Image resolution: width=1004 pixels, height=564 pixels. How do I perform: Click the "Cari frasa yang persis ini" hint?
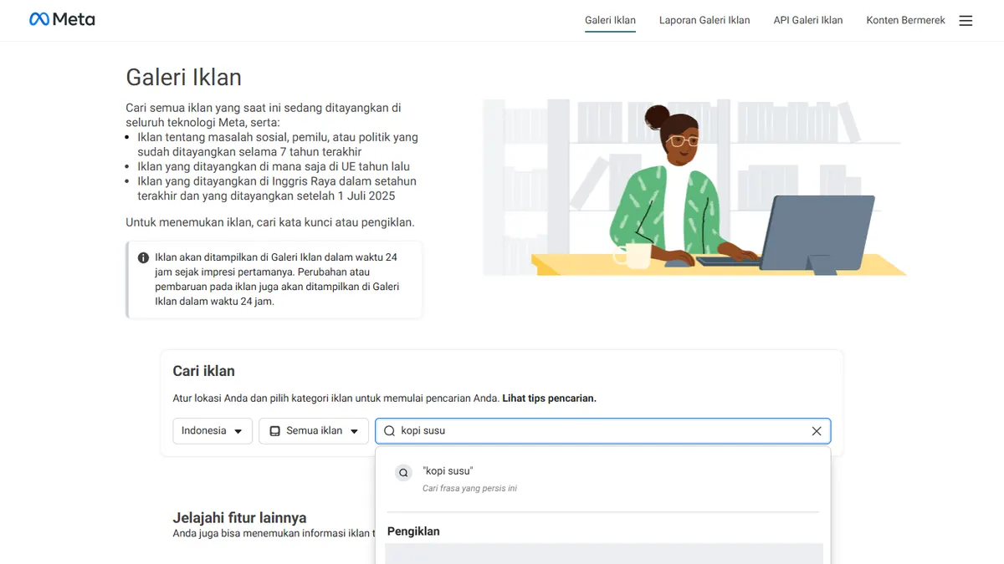469,488
